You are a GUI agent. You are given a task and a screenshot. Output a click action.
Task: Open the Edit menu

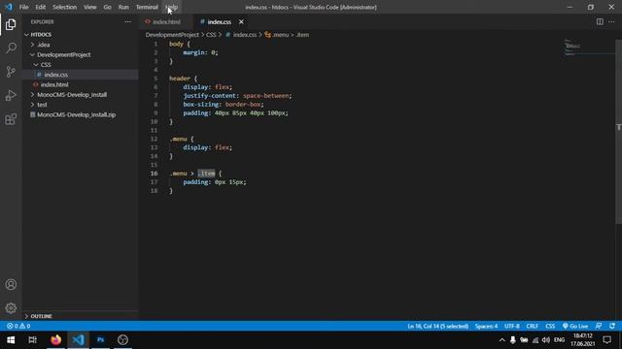click(41, 7)
